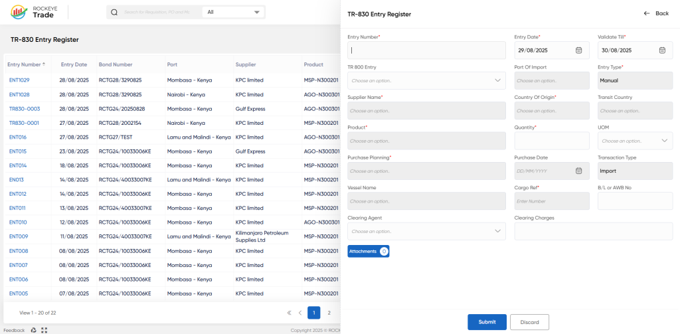Click the 'View 1 - 20 of 22' text
Image resolution: width=680 pixels, height=334 pixels.
tap(38, 313)
